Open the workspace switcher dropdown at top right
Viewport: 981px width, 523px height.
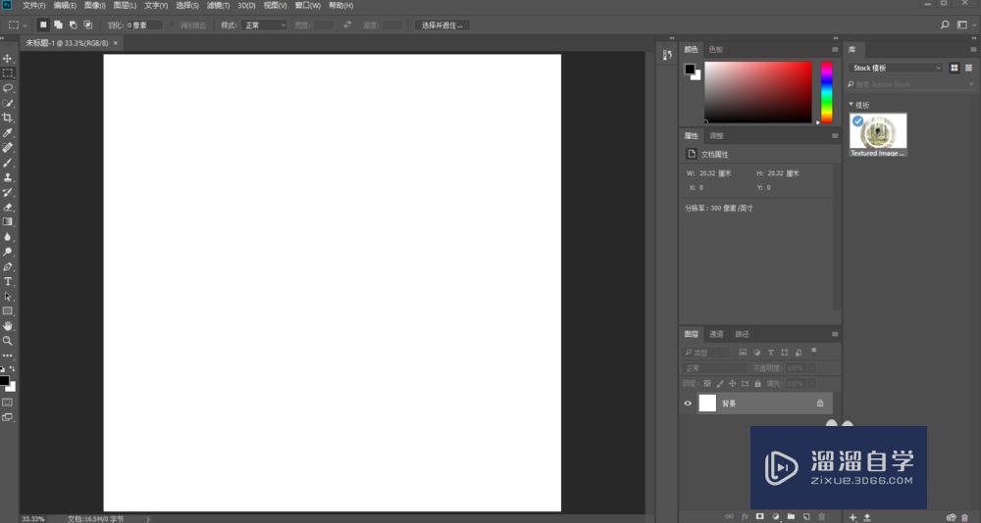coord(964,25)
